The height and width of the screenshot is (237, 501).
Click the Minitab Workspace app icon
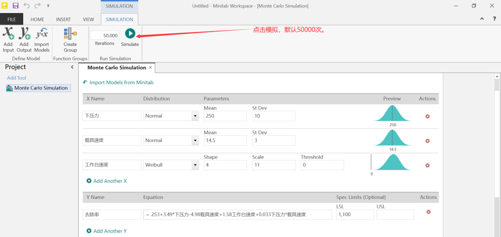click(x=5, y=6)
